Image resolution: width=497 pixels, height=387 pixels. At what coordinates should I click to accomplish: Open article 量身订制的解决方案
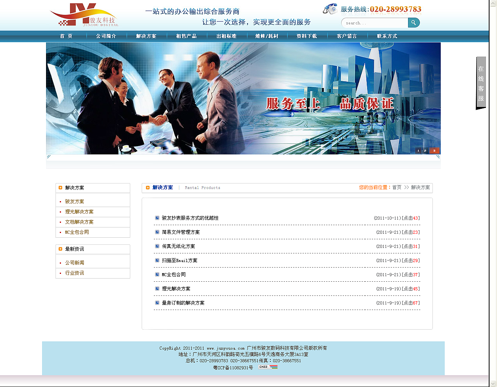pos(183,303)
